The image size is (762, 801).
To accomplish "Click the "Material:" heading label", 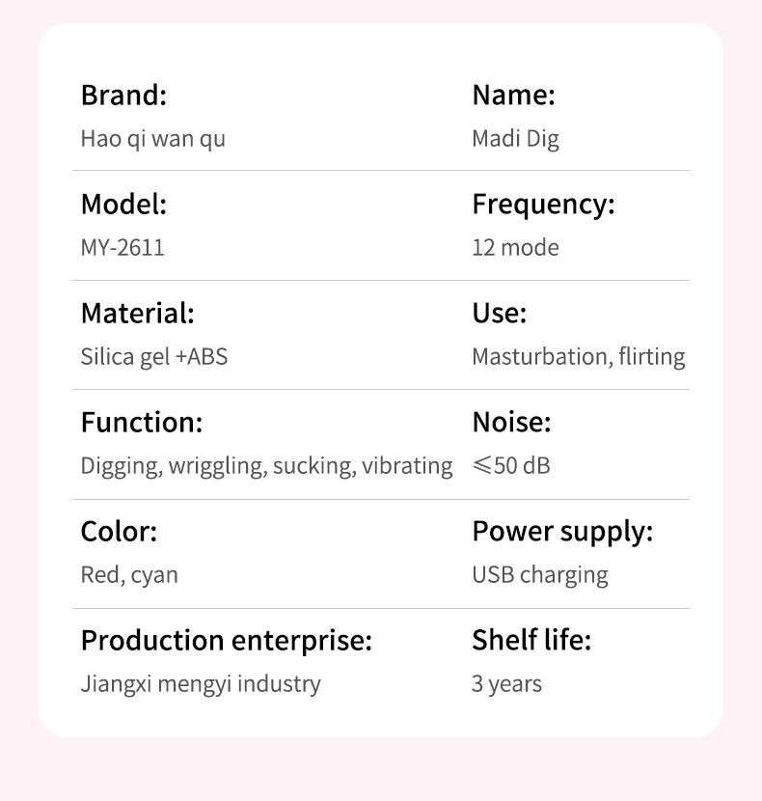I will pyautogui.click(x=137, y=314).
